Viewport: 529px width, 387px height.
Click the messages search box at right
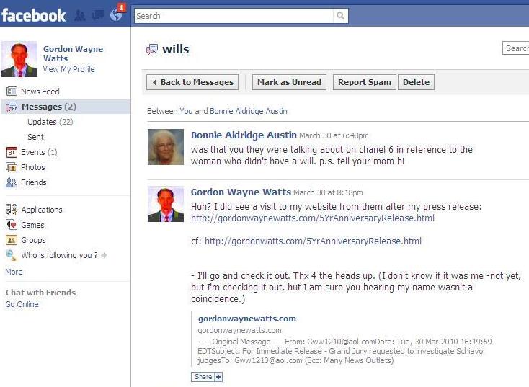tap(515, 48)
